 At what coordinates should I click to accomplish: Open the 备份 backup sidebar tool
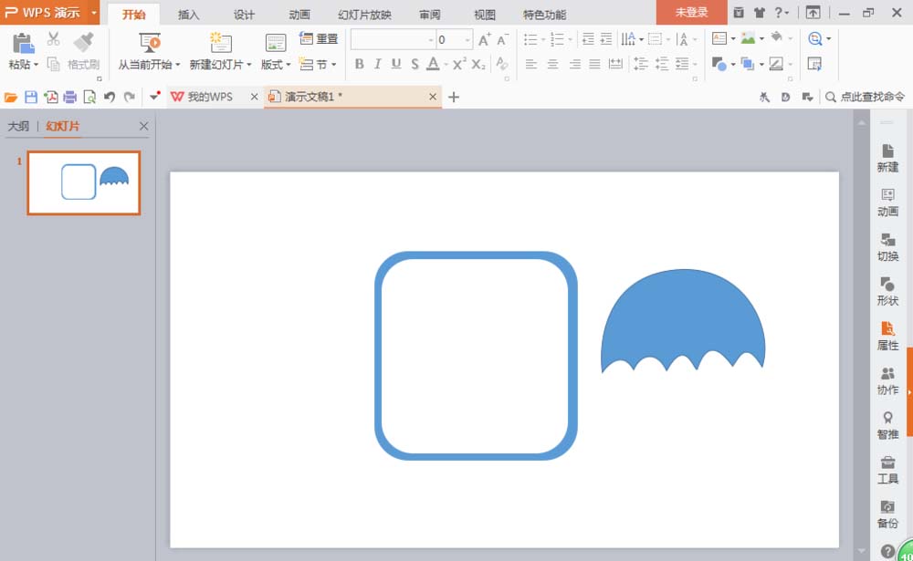(x=887, y=514)
